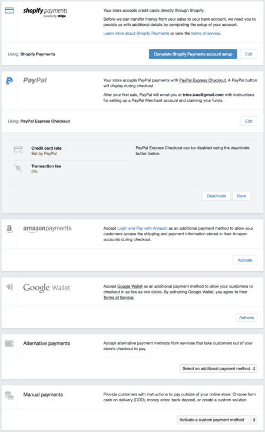The height and width of the screenshot is (432, 265).
Task: Click the Transaction fee icon
Action: [x=18, y=167]
